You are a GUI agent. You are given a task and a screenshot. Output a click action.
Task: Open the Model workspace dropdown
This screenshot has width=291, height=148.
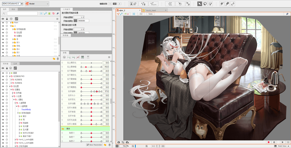(37, 4)
